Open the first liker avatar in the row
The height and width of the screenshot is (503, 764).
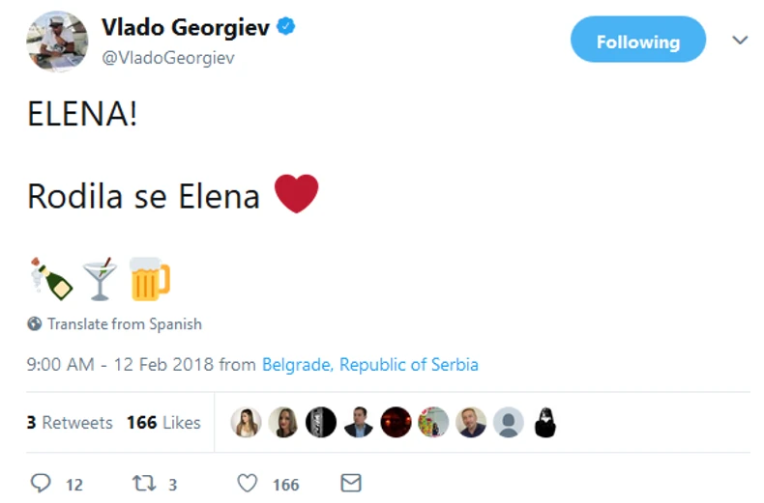pos(247,422)
